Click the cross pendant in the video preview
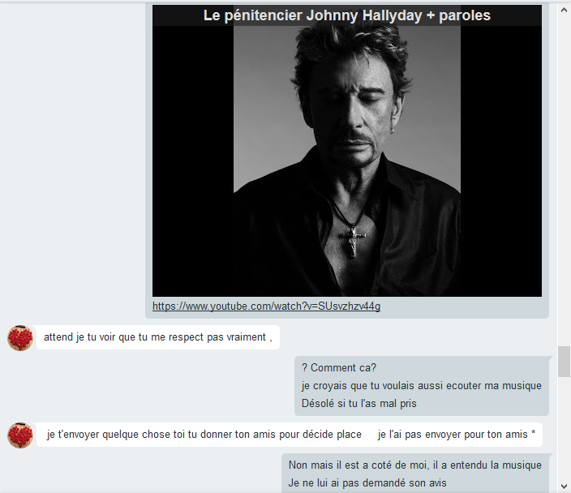The image size is (571, 493). point(352,239)
